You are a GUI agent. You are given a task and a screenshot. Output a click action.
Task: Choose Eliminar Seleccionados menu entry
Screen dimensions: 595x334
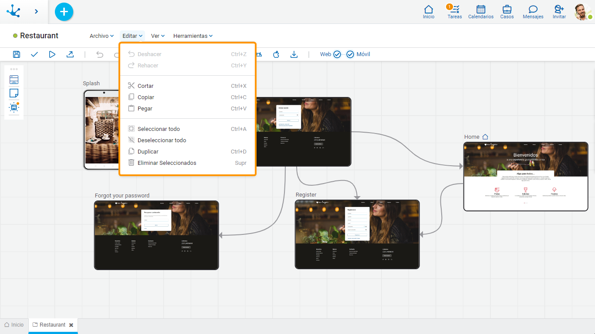(187, 163)
